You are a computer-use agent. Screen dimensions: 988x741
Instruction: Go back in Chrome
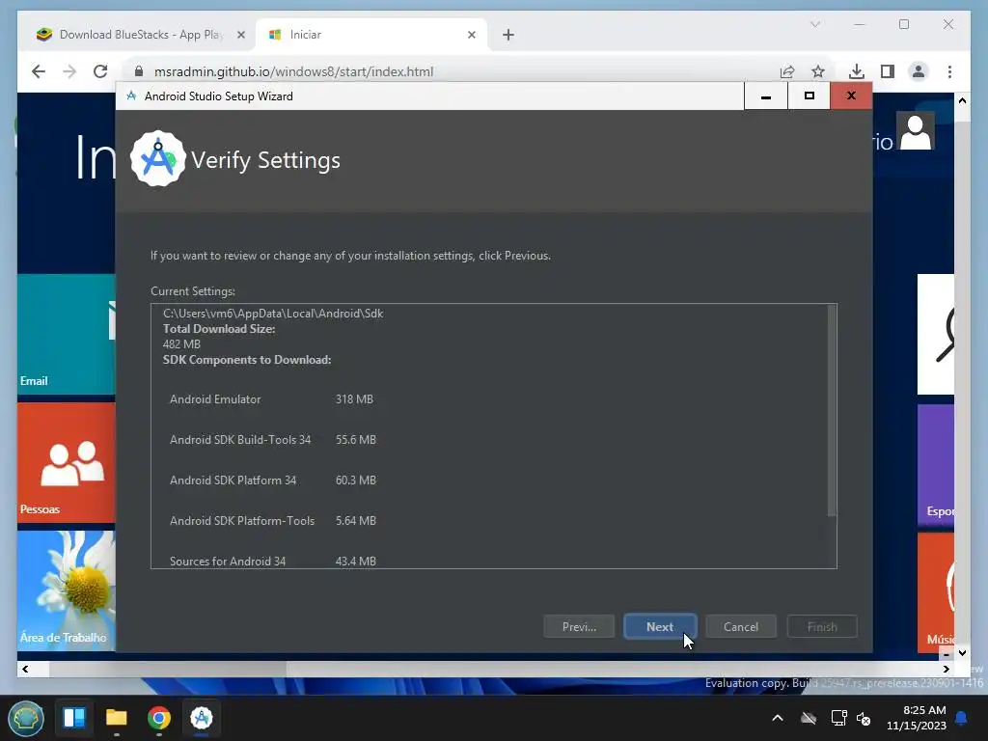click(x=39, y=71)
